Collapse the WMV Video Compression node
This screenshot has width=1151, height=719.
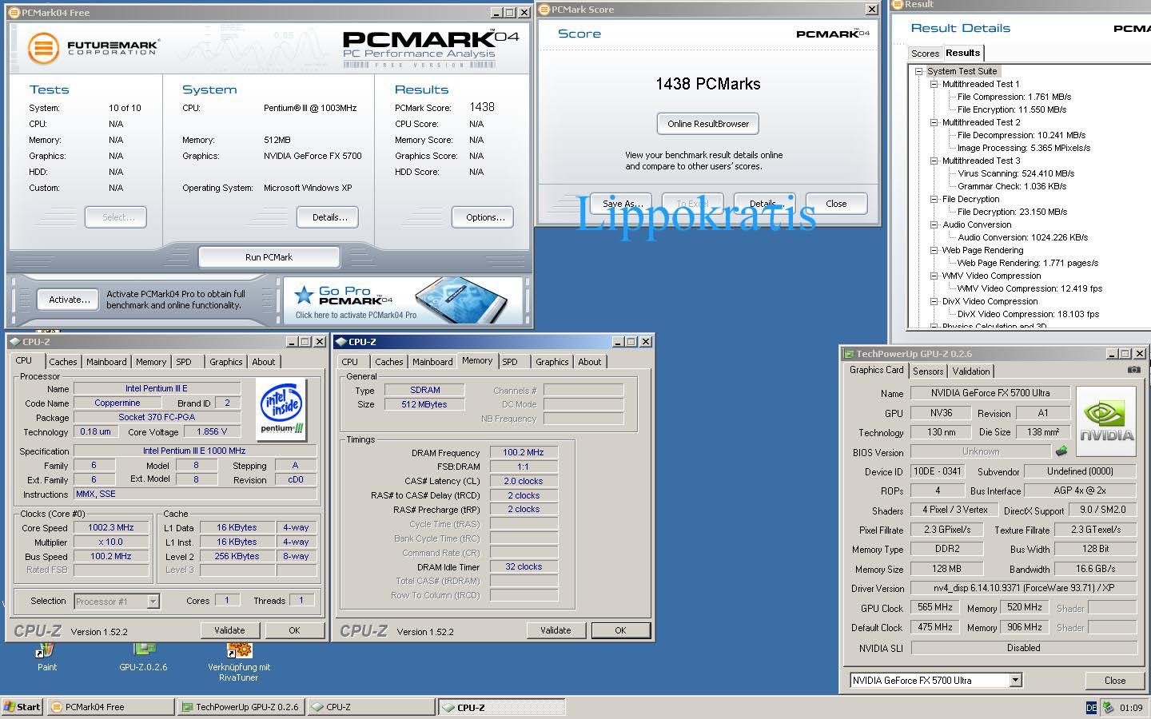click(x=934, y=276)
